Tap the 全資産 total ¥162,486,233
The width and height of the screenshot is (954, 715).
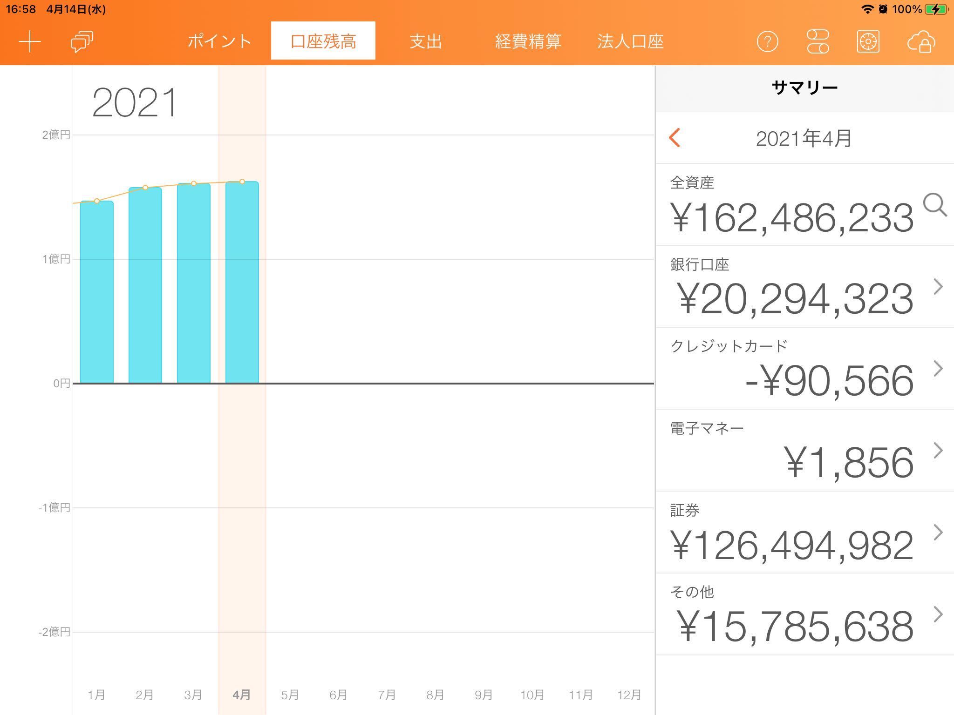coord(792,218)
